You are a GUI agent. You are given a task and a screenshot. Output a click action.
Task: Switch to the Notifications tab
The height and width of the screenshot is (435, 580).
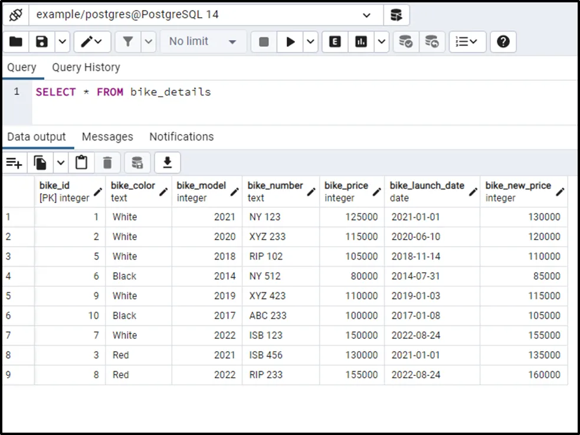[181, 137]
